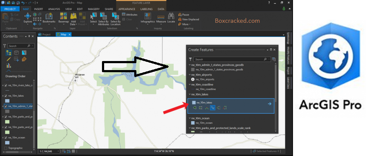Choose Select By Attributes tool
The image size is (367, 156).
tap(103, 19)
